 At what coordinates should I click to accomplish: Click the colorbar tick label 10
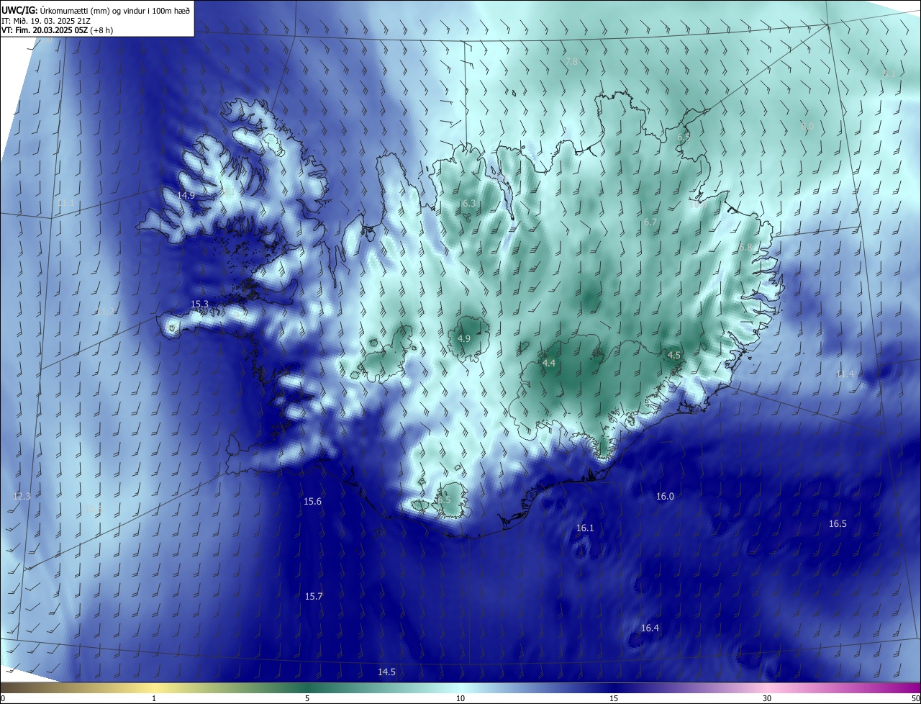pos(460,698)
